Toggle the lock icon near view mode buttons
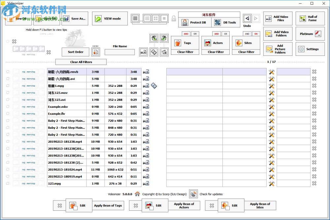This screenshot has height=220, width=330. tap(174, 18)
